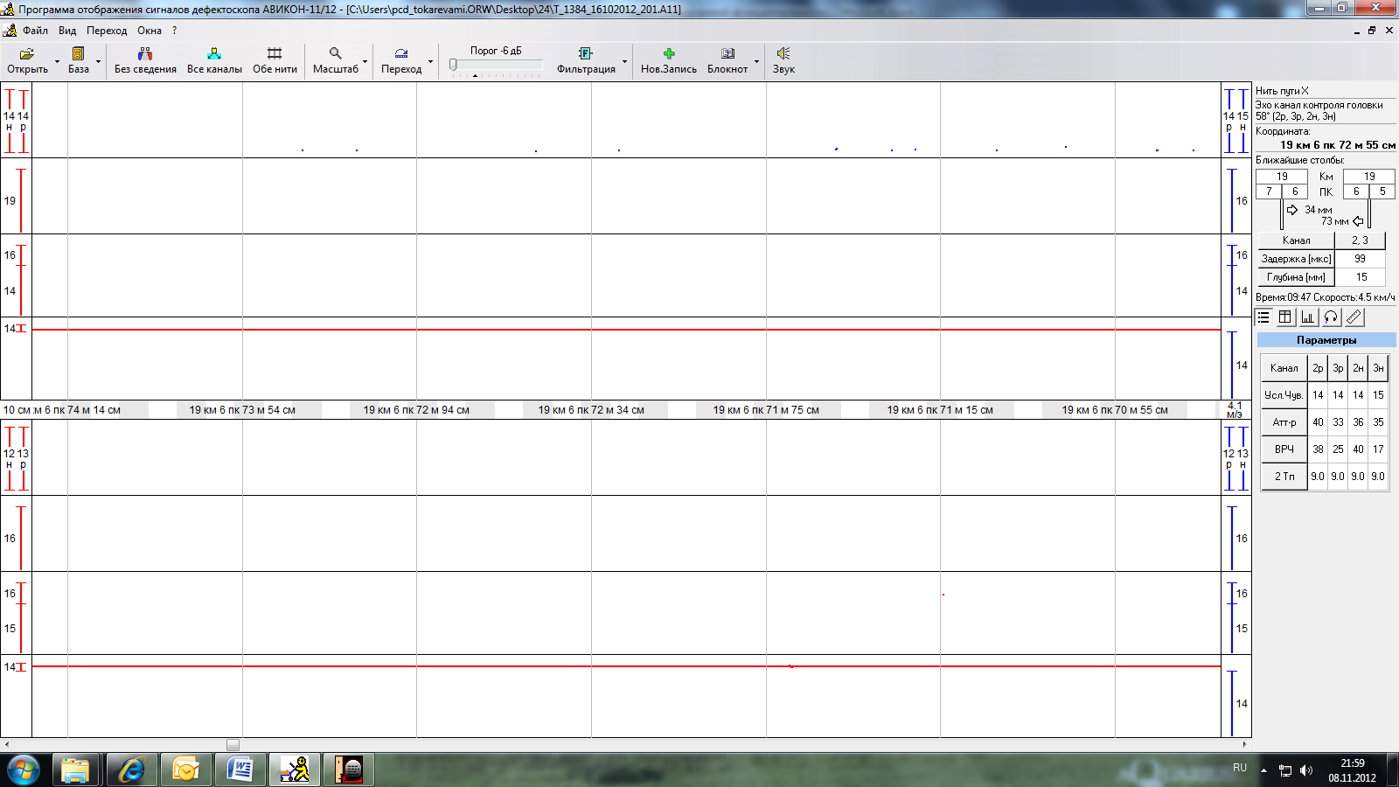Open the bar chart view icon in side panel

coord(1308,317)
